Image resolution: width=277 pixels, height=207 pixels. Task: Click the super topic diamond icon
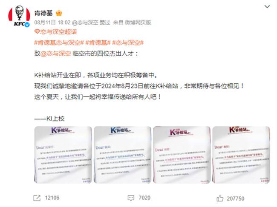pyautogui.click(x=37, y=32)
